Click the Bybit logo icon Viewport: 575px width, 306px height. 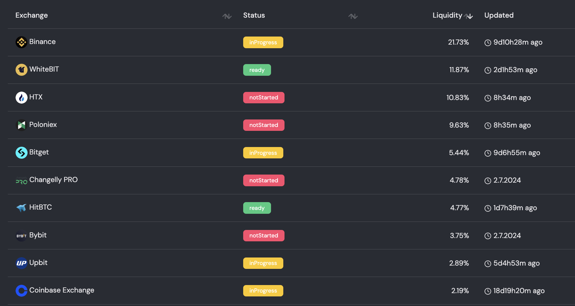22,236
